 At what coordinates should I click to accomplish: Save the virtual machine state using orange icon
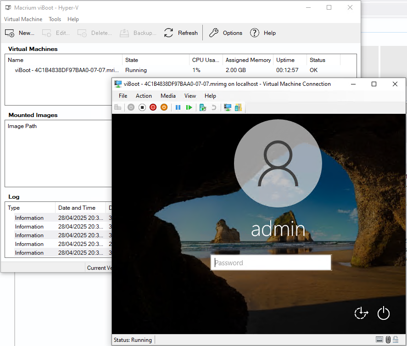[164, 107]
